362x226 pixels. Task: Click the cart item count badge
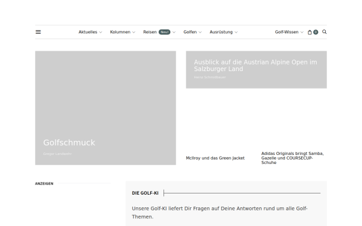316,32
